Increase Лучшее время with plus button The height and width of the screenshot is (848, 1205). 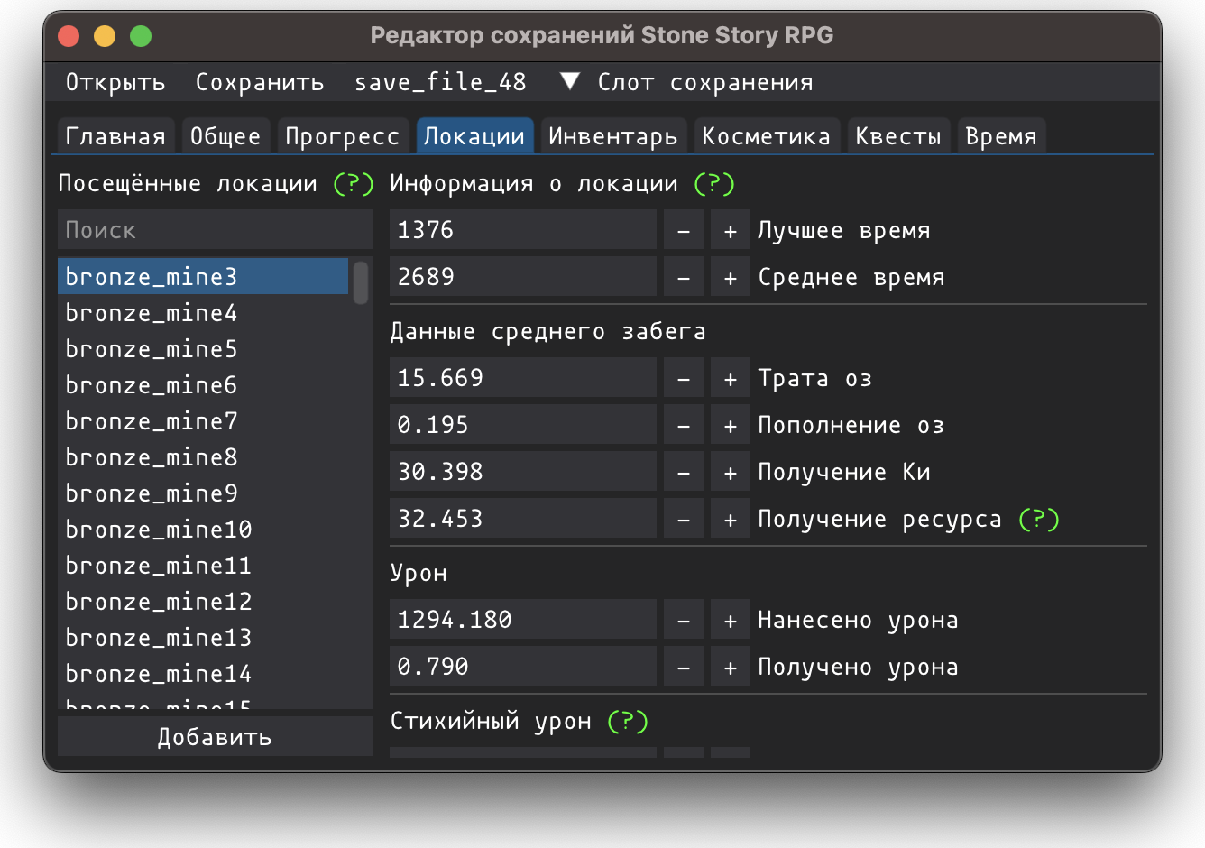tap(731, 230)
